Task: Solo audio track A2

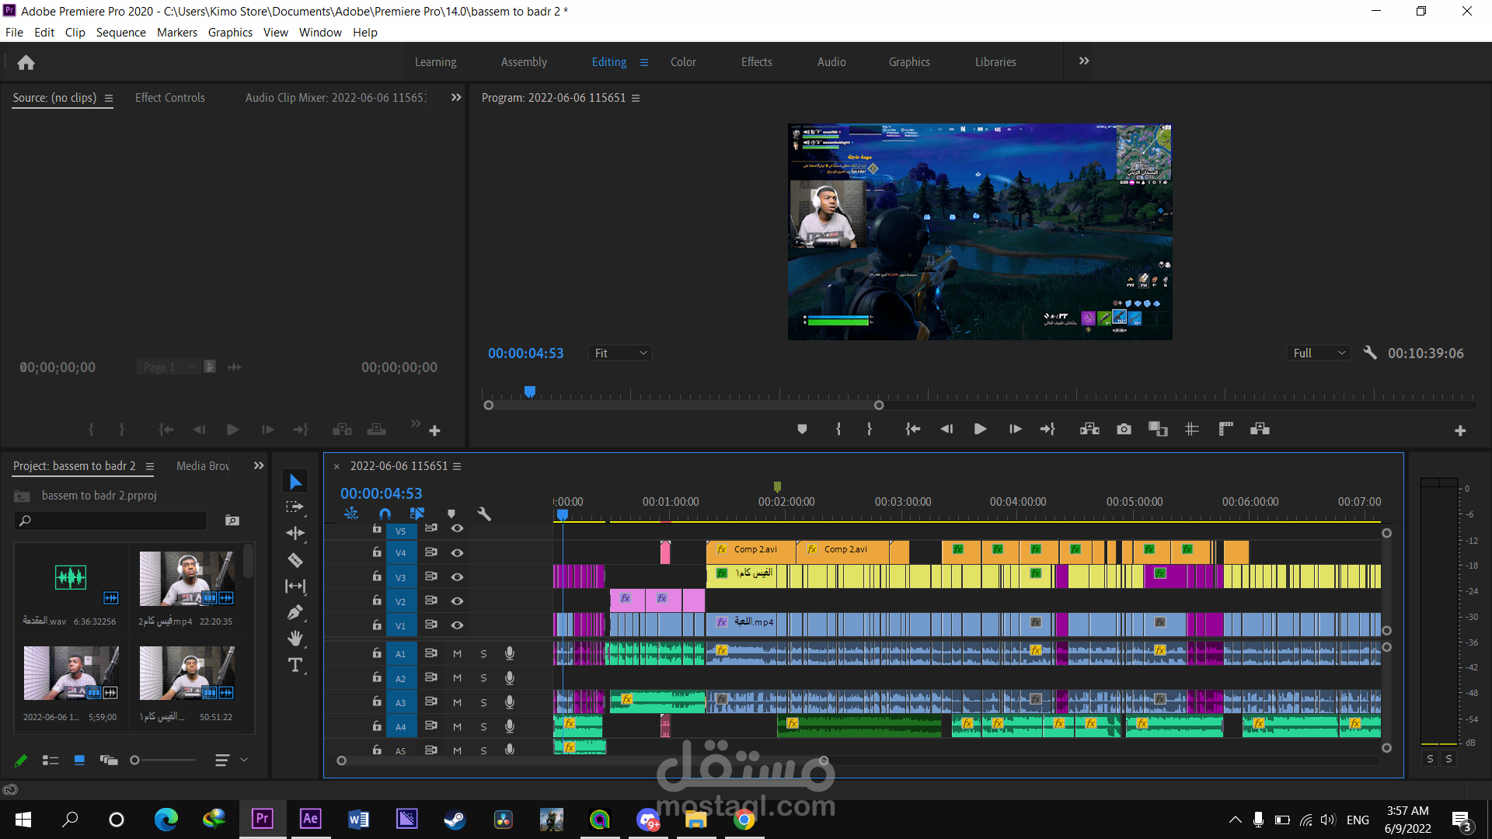Action: tap(483, 678)
